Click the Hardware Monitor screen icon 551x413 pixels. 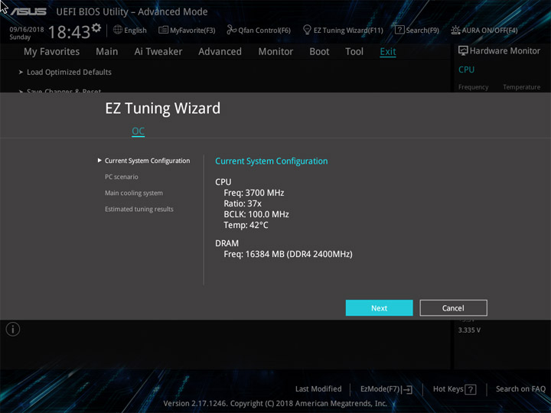point(463,51)
